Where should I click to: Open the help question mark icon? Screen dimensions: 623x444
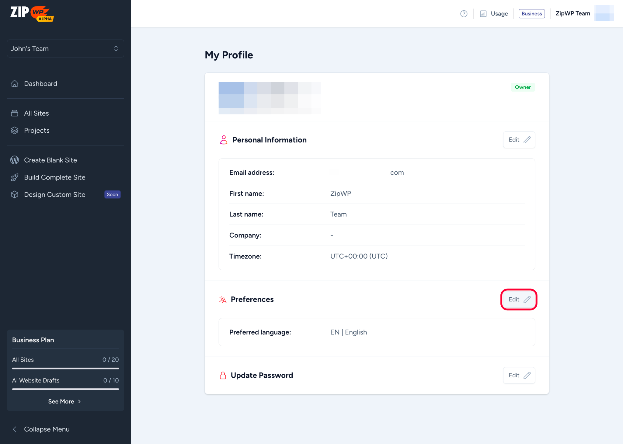pyautogui.click(x=464, y=14)
